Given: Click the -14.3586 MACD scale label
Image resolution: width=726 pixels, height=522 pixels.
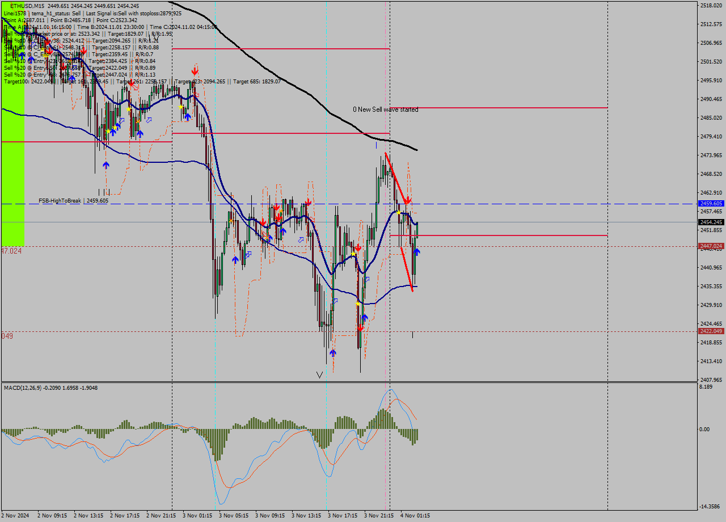Looking at the screenshot, I should click(x=710, y=506).
